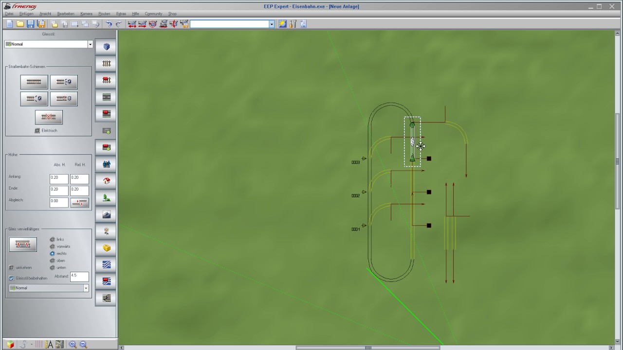Screen dimensions: 623x350
Task: Open the railway track editor
Action: coord(106,64)
